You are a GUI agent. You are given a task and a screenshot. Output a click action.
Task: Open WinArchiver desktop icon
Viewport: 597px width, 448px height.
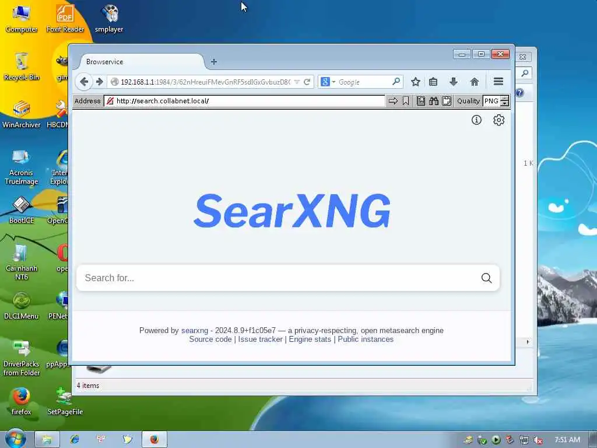(x=22, y=114)
